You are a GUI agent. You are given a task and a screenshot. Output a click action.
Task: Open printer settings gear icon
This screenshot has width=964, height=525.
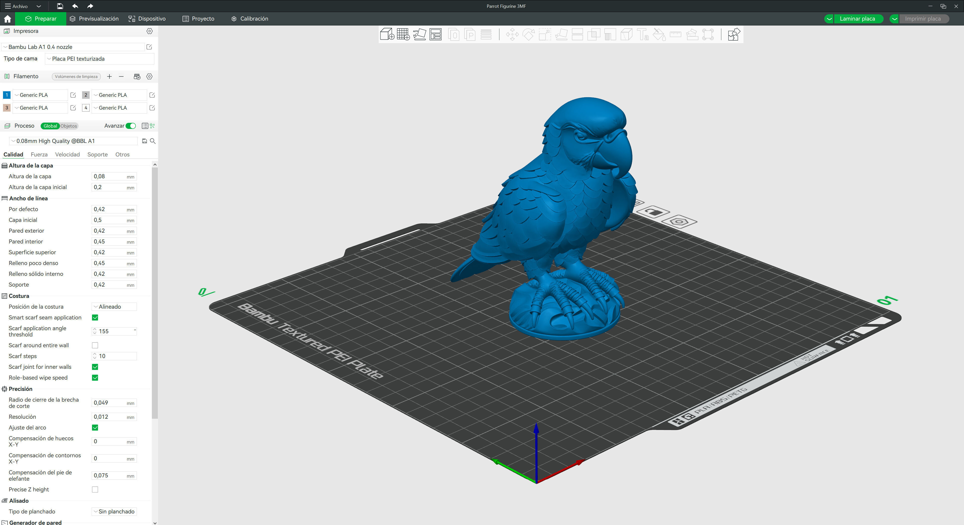[x=149, y=31]
